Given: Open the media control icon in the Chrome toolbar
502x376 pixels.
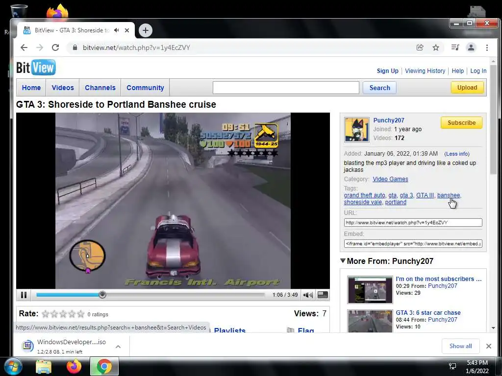Looking at the screenshot, I should click(x=455, y=47).
